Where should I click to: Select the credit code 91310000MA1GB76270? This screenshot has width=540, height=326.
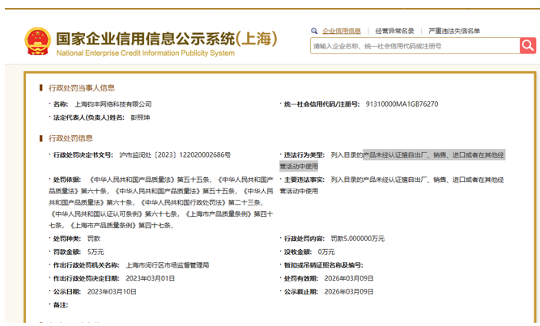tap(402, 104)
